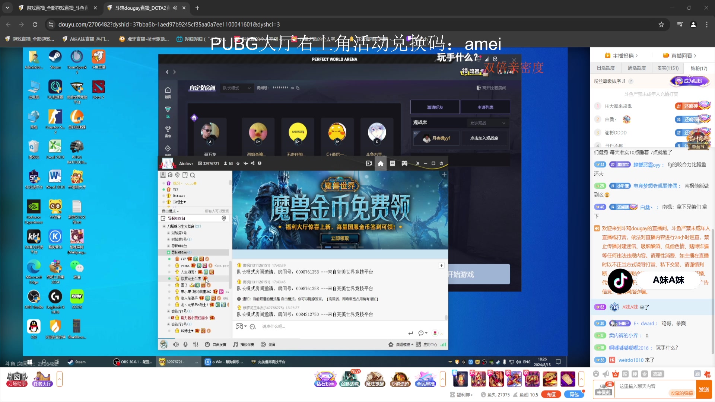Screen dimensions: 715x402
Task: Open the search icon above YY user list
Action: coord(193,175)
